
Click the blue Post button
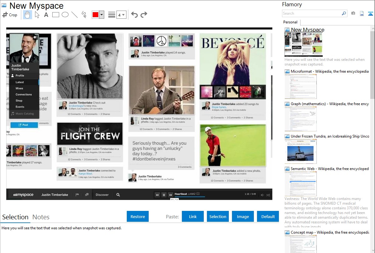pos(24,125)
